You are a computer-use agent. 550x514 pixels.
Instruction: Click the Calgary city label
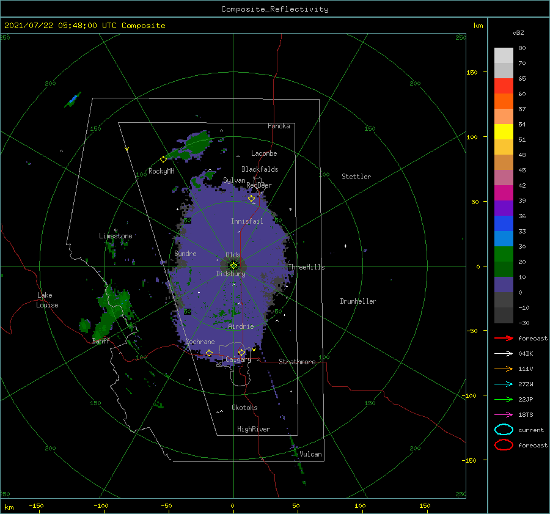click(x=238, y=359)
